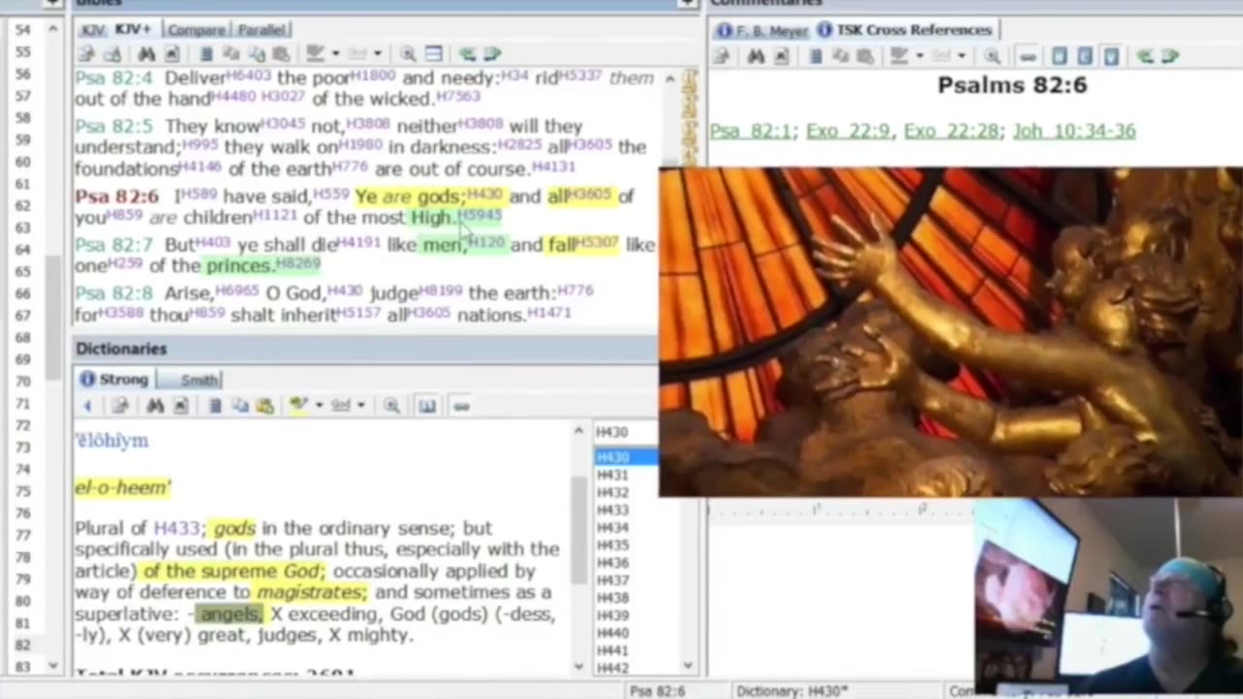Screen dimensions: 1243x699
Task: Select H431 in the Strong's number list
Action: [x=612, y=475]
